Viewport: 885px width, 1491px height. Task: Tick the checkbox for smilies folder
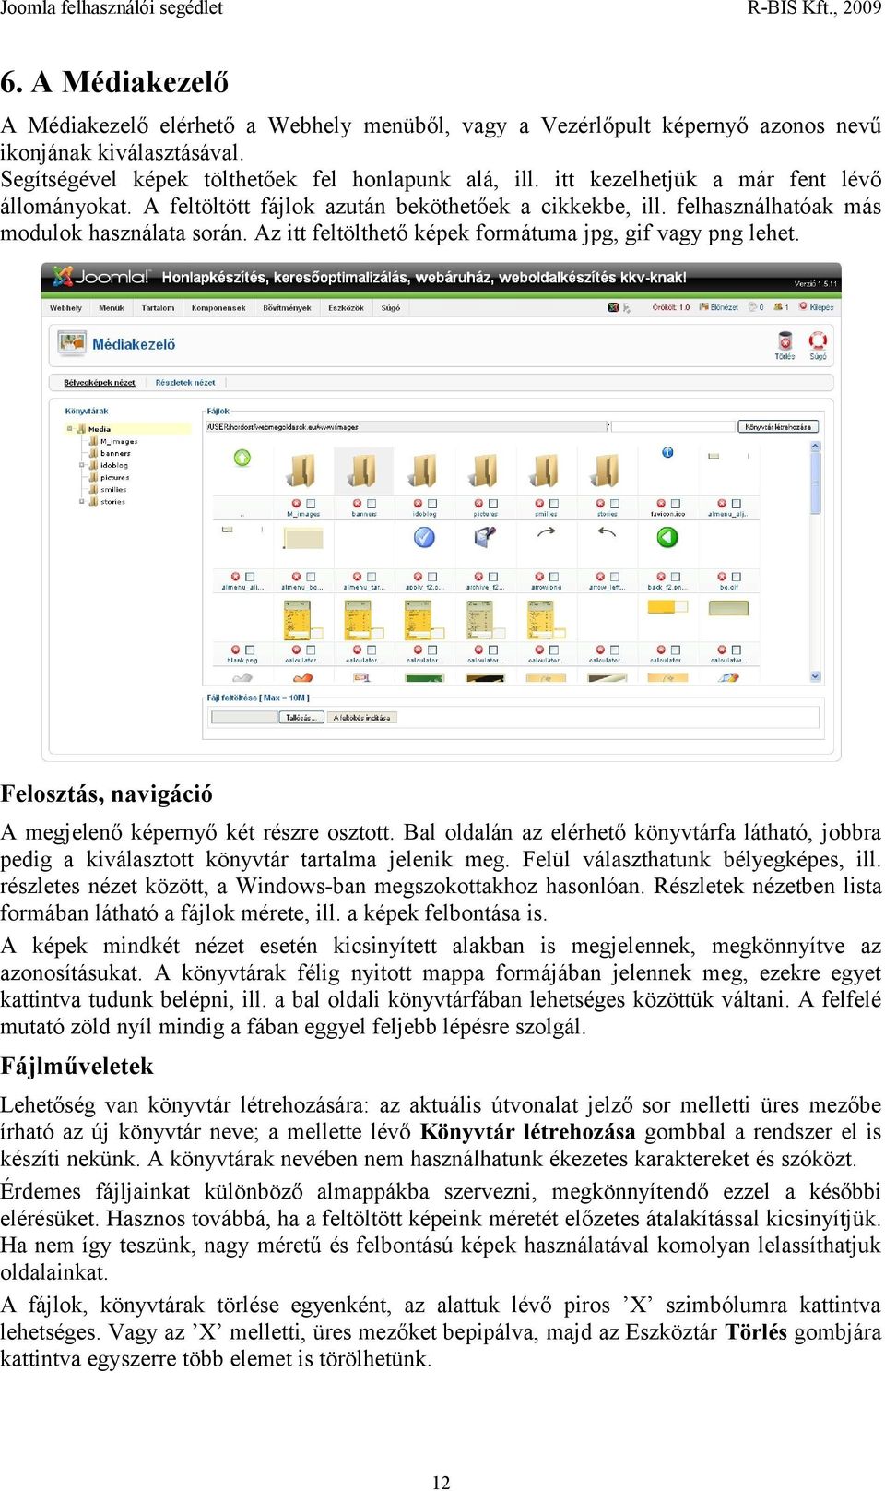(554, 503)
